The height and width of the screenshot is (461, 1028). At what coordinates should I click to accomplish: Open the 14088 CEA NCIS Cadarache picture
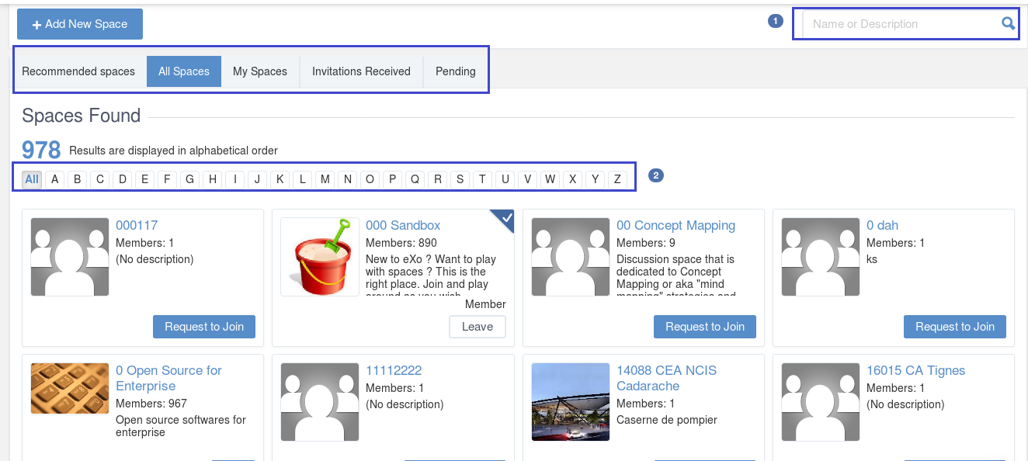pos(571,402)
